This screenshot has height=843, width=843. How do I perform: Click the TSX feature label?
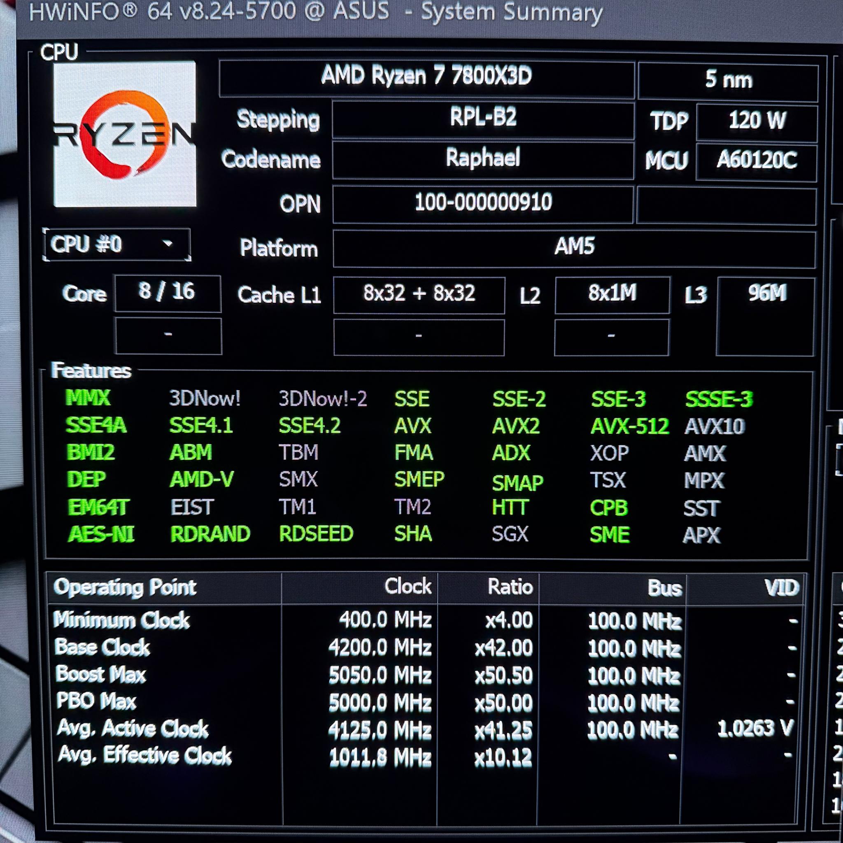coord(608,480)
